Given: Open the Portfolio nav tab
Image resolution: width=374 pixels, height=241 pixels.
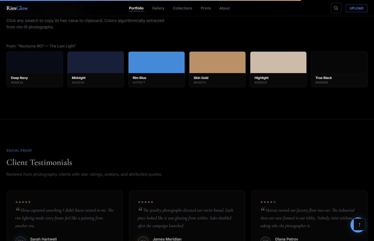Looking at the screenshot, I should [x=136, y=8].
